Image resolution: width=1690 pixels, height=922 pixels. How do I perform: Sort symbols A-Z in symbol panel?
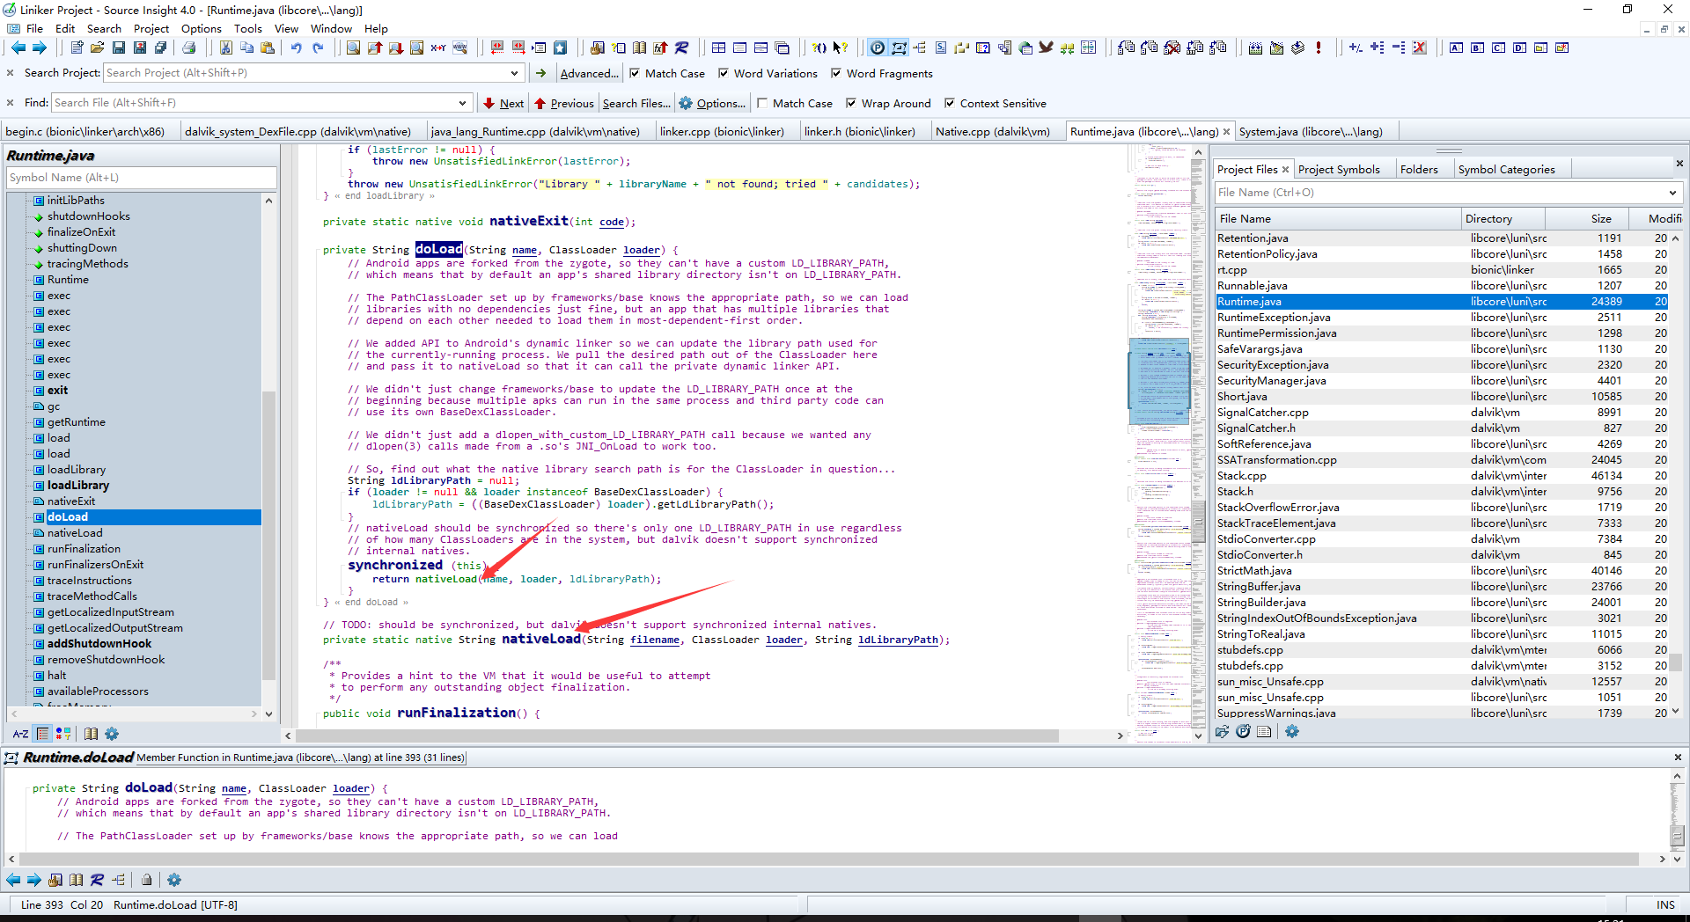coord(20,734)
